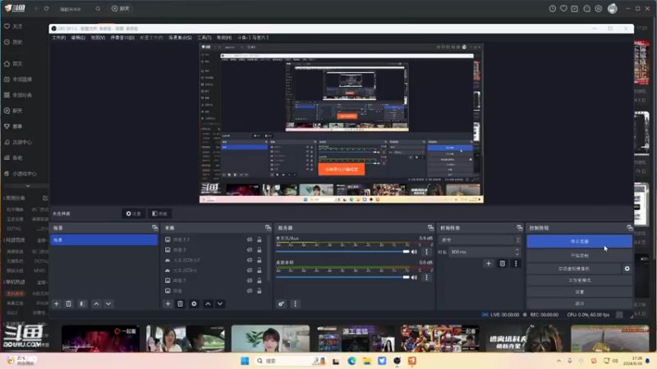Image resolution: width=657 pixels, height=369 pixels.
Task: Move the selected scene up
Action: click(x=96, y=303)
